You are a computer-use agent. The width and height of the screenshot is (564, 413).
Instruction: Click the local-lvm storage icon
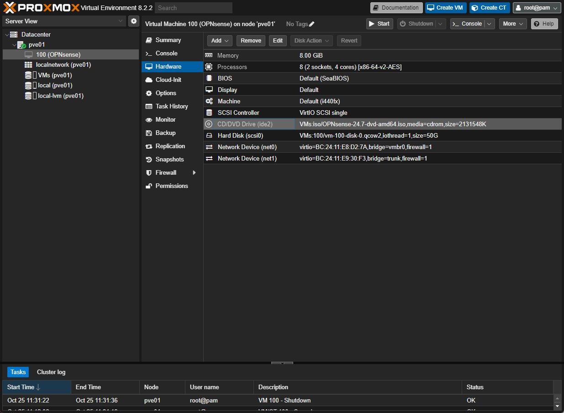pos(28,96)
